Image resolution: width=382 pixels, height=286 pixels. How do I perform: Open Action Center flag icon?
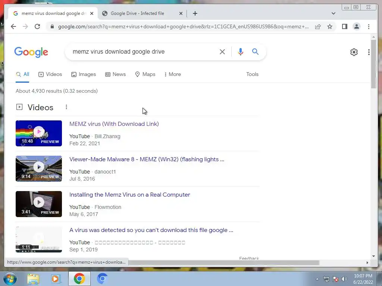click(x=335, y=279)
